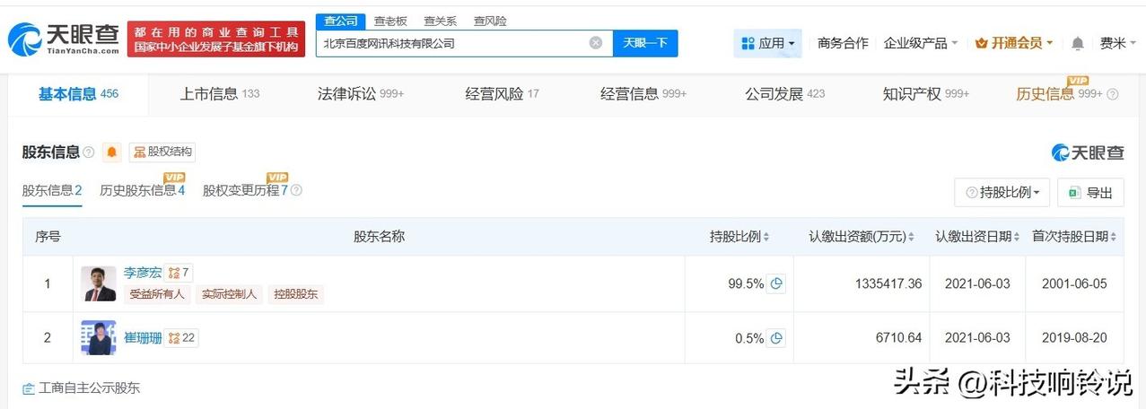Switch to 公司发展 tab
The width and height of the screenshot is (1146, 409).
[x=785, y=93]
